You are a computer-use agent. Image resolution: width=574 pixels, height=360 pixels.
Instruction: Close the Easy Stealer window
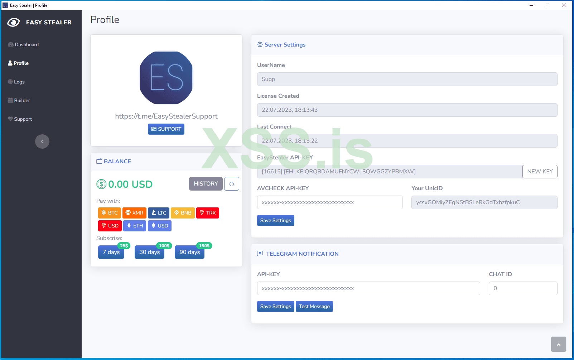tap(564, 5)
